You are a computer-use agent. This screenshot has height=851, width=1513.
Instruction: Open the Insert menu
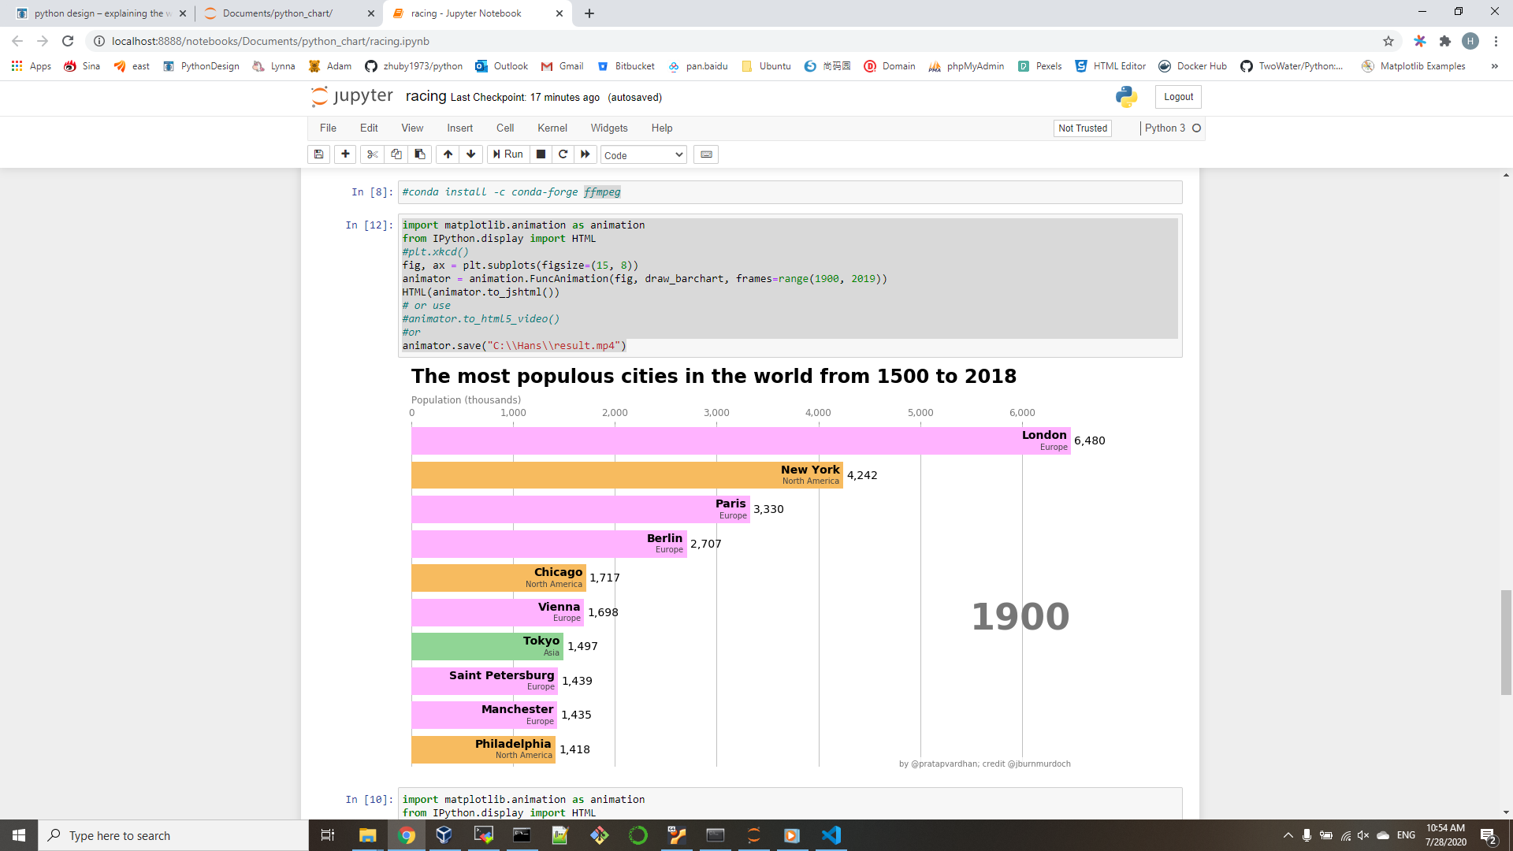tap(460, 127)
